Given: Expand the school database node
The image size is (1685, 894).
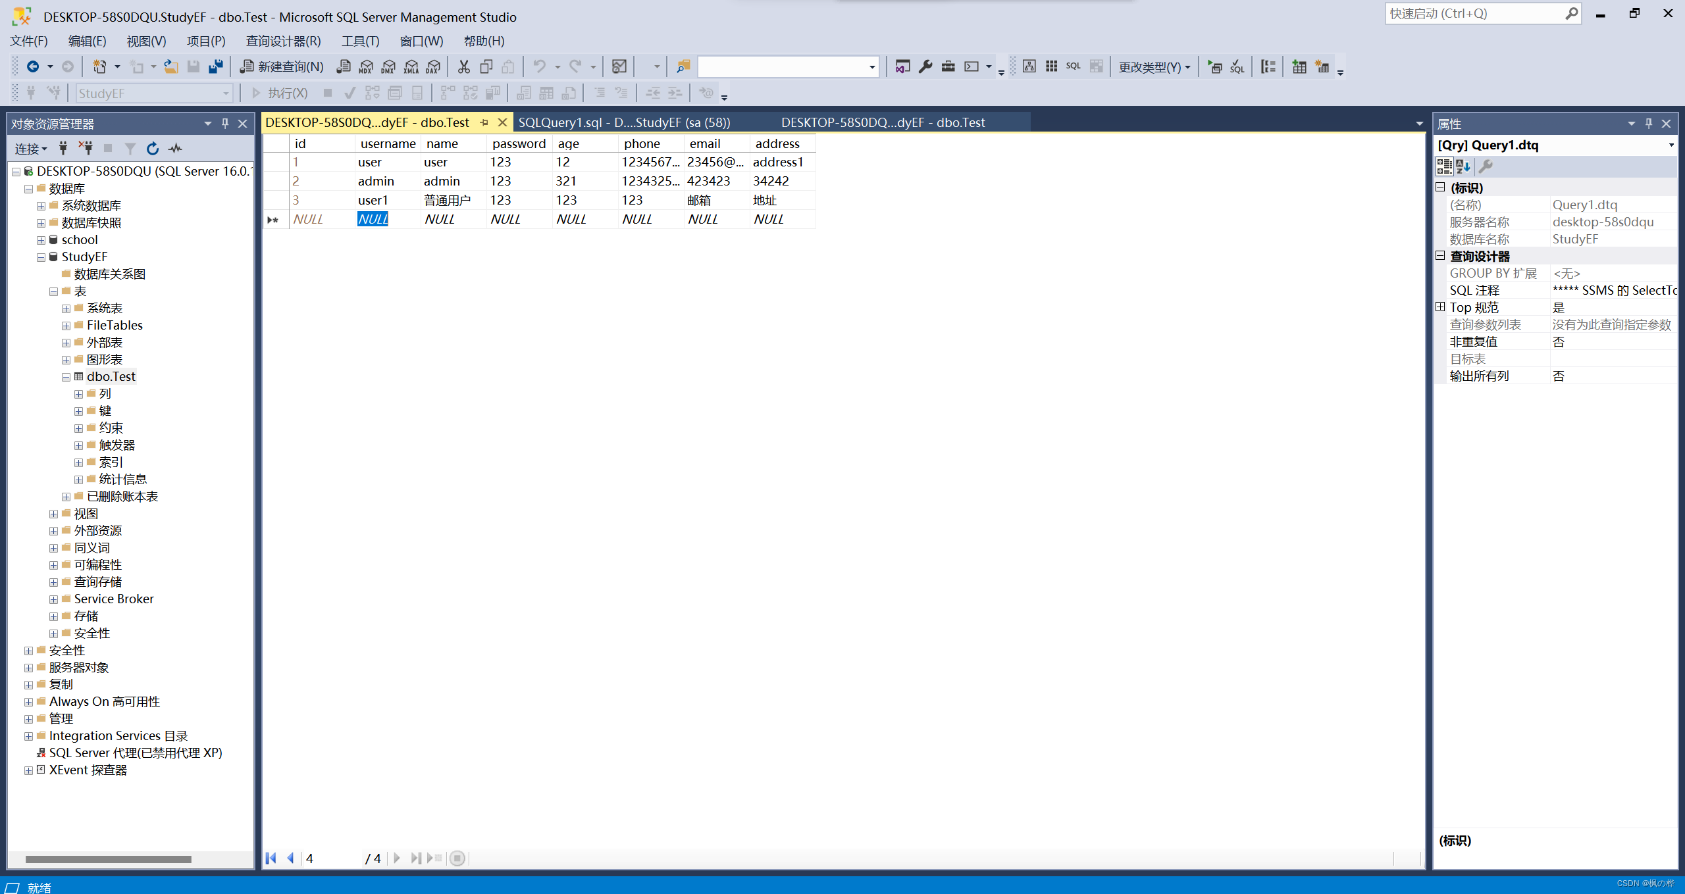Looking at the screenshot, I should click(41, 240).
